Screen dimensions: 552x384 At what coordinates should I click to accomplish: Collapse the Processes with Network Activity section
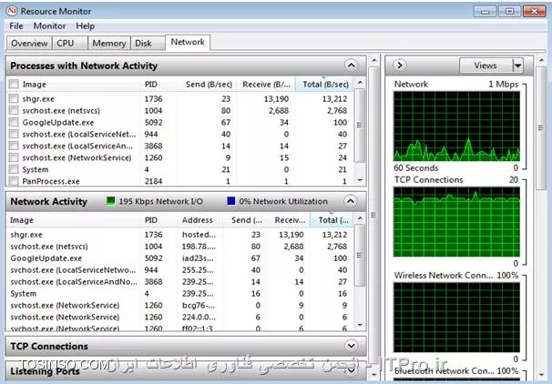click(351, 66)
